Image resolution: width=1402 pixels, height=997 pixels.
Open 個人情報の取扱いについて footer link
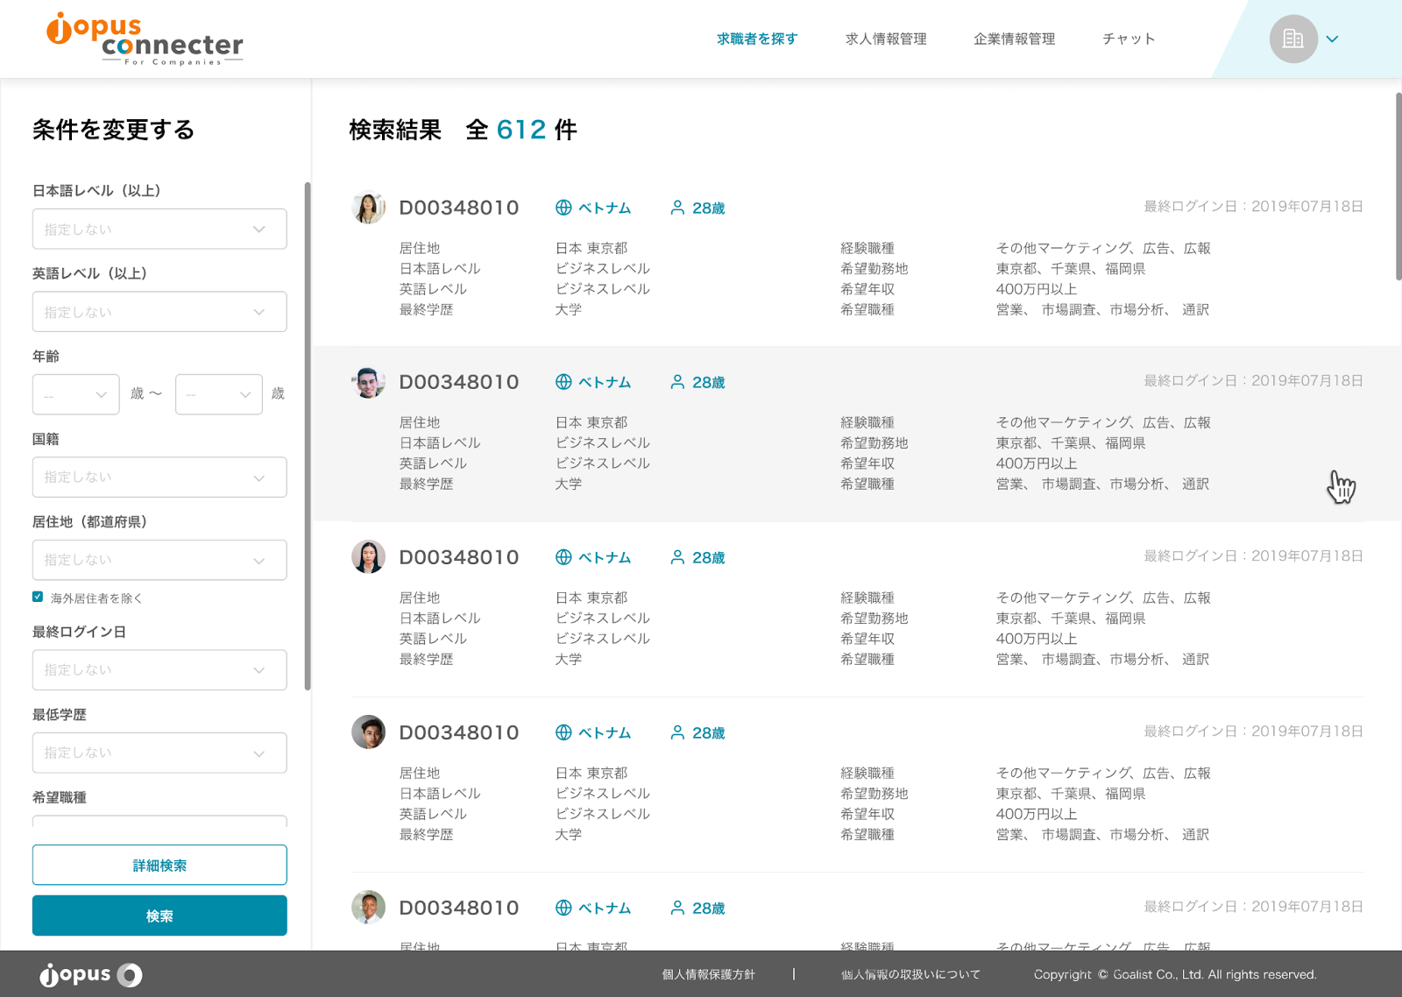click(910, 974)
